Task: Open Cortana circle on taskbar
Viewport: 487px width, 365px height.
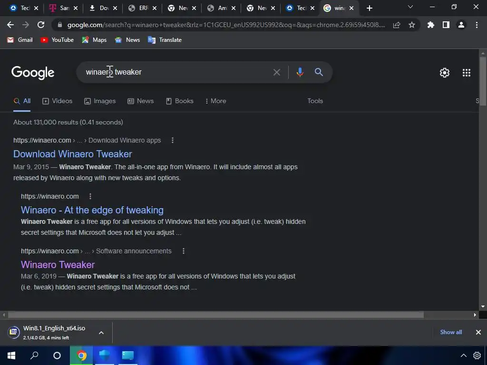Action: click(x=57, y=355)
